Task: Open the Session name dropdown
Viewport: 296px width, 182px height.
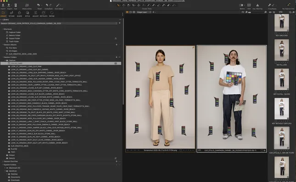Action: (x=59, y=23)
